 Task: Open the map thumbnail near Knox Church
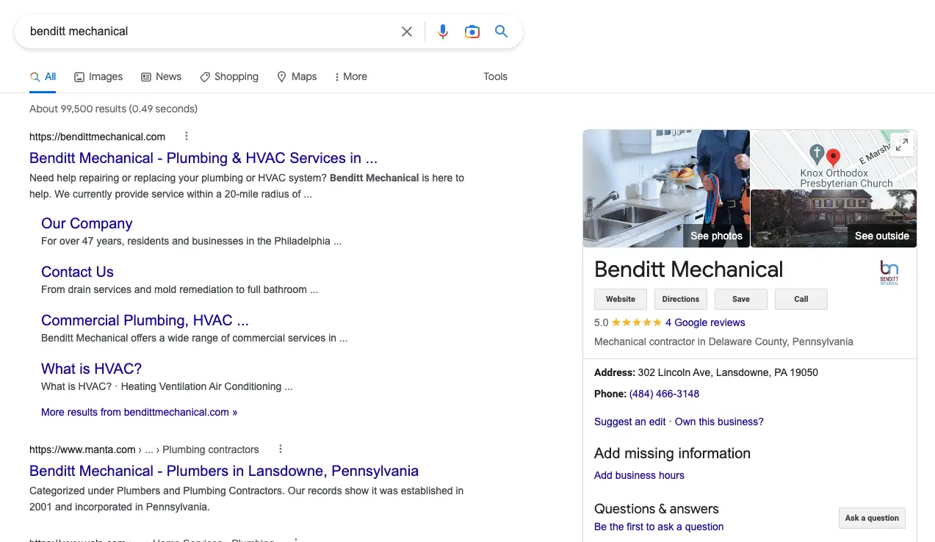834,159
